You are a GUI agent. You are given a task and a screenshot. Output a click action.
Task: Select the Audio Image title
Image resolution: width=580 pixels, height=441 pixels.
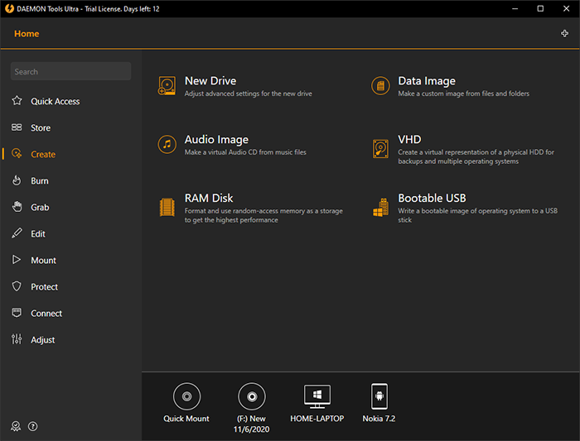[216, 140]
